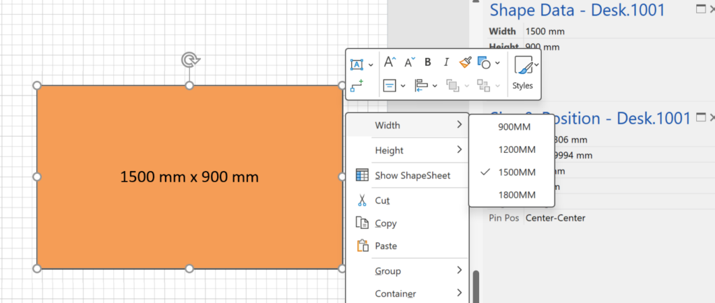Screen dimensions: 715x303
Task: Close the Shape Data window
Action: point(712,8)
